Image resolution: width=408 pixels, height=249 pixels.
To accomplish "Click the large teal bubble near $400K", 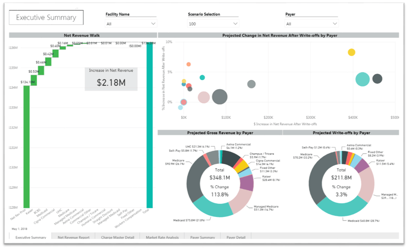I will click(363, 79).
